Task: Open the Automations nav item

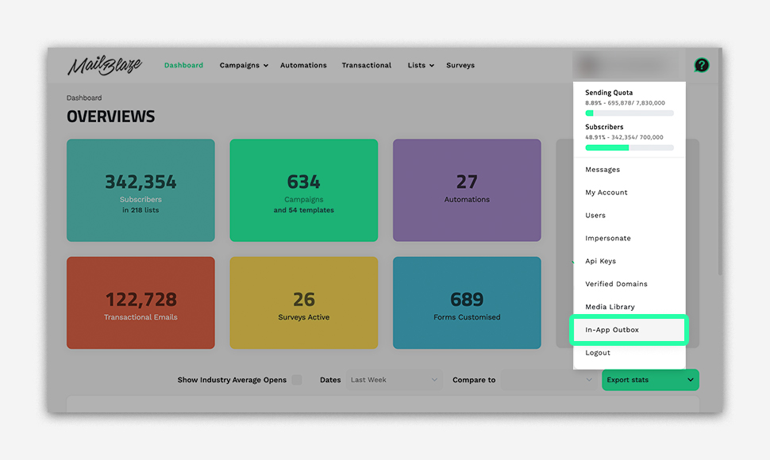Action: 303,66
